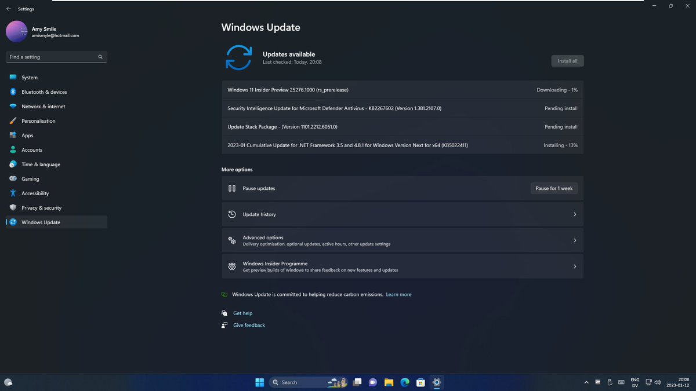Select the 2023-01 Cumulative Update KB5022411 row

(403, 145)
